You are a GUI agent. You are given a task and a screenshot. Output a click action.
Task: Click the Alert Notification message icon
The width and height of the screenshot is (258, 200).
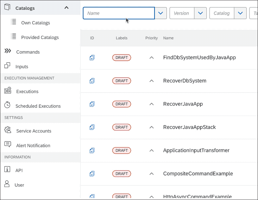pos(8,144)
